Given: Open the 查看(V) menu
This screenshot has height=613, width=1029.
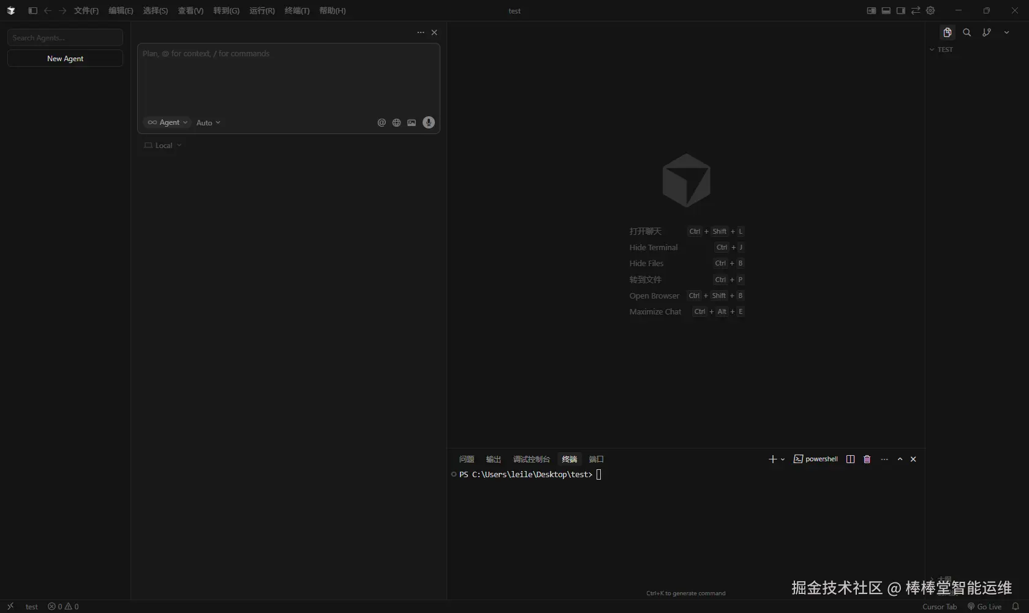Looking at the screenshot, I should (x=190, y=10).
